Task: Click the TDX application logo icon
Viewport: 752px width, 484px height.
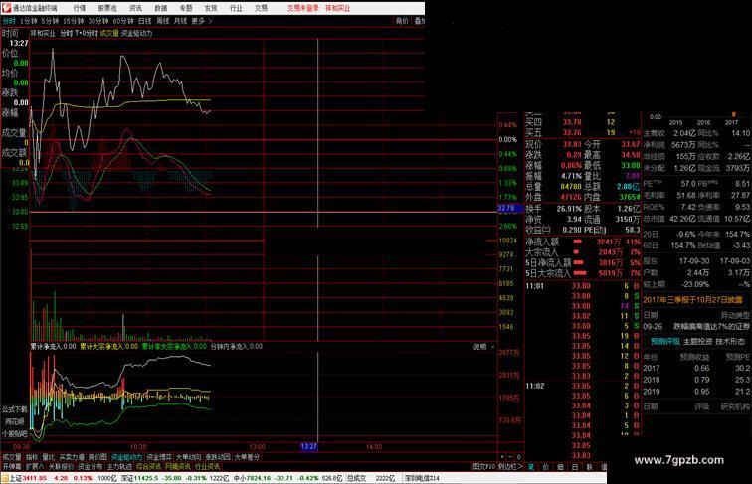Action: [x=6, y=8]
